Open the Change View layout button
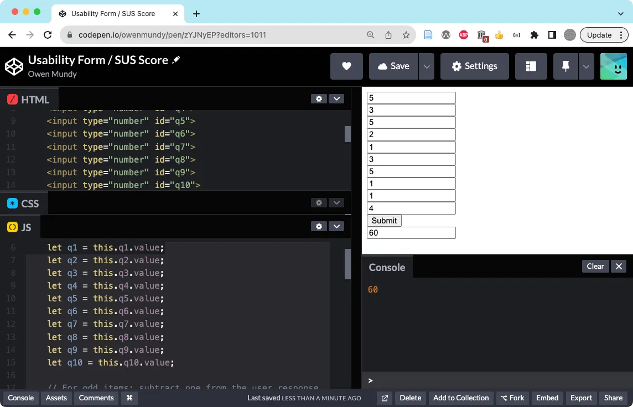Screen dimensions: 633x407 531,66
